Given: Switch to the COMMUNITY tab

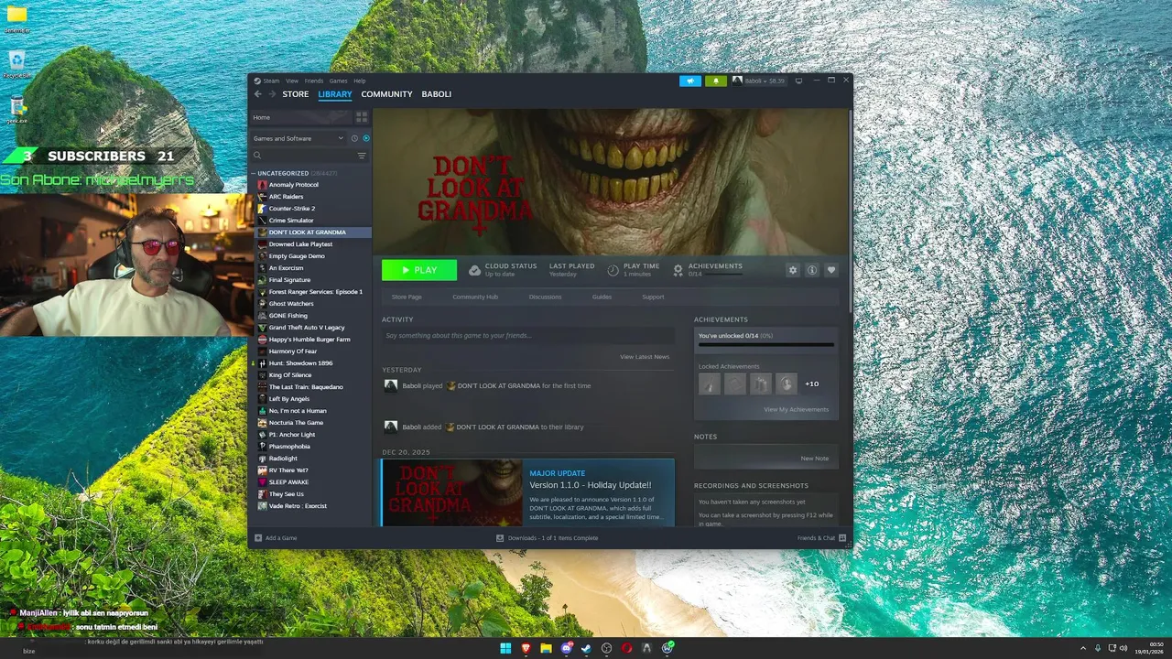Looking at the screenshot, I should (x=386, y=94).
